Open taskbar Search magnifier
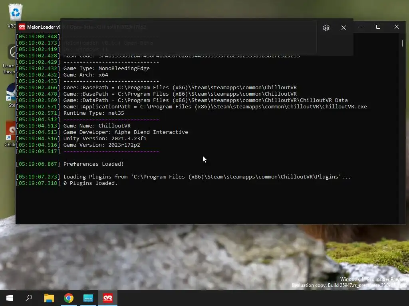Image resolution: width=409 pixels, height=306 pixels. [x=29, y=298]
